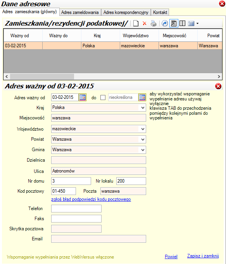226x264 pixels.
Task: Switch to Adres zameldowania tab
Action: tap(80, 12)
